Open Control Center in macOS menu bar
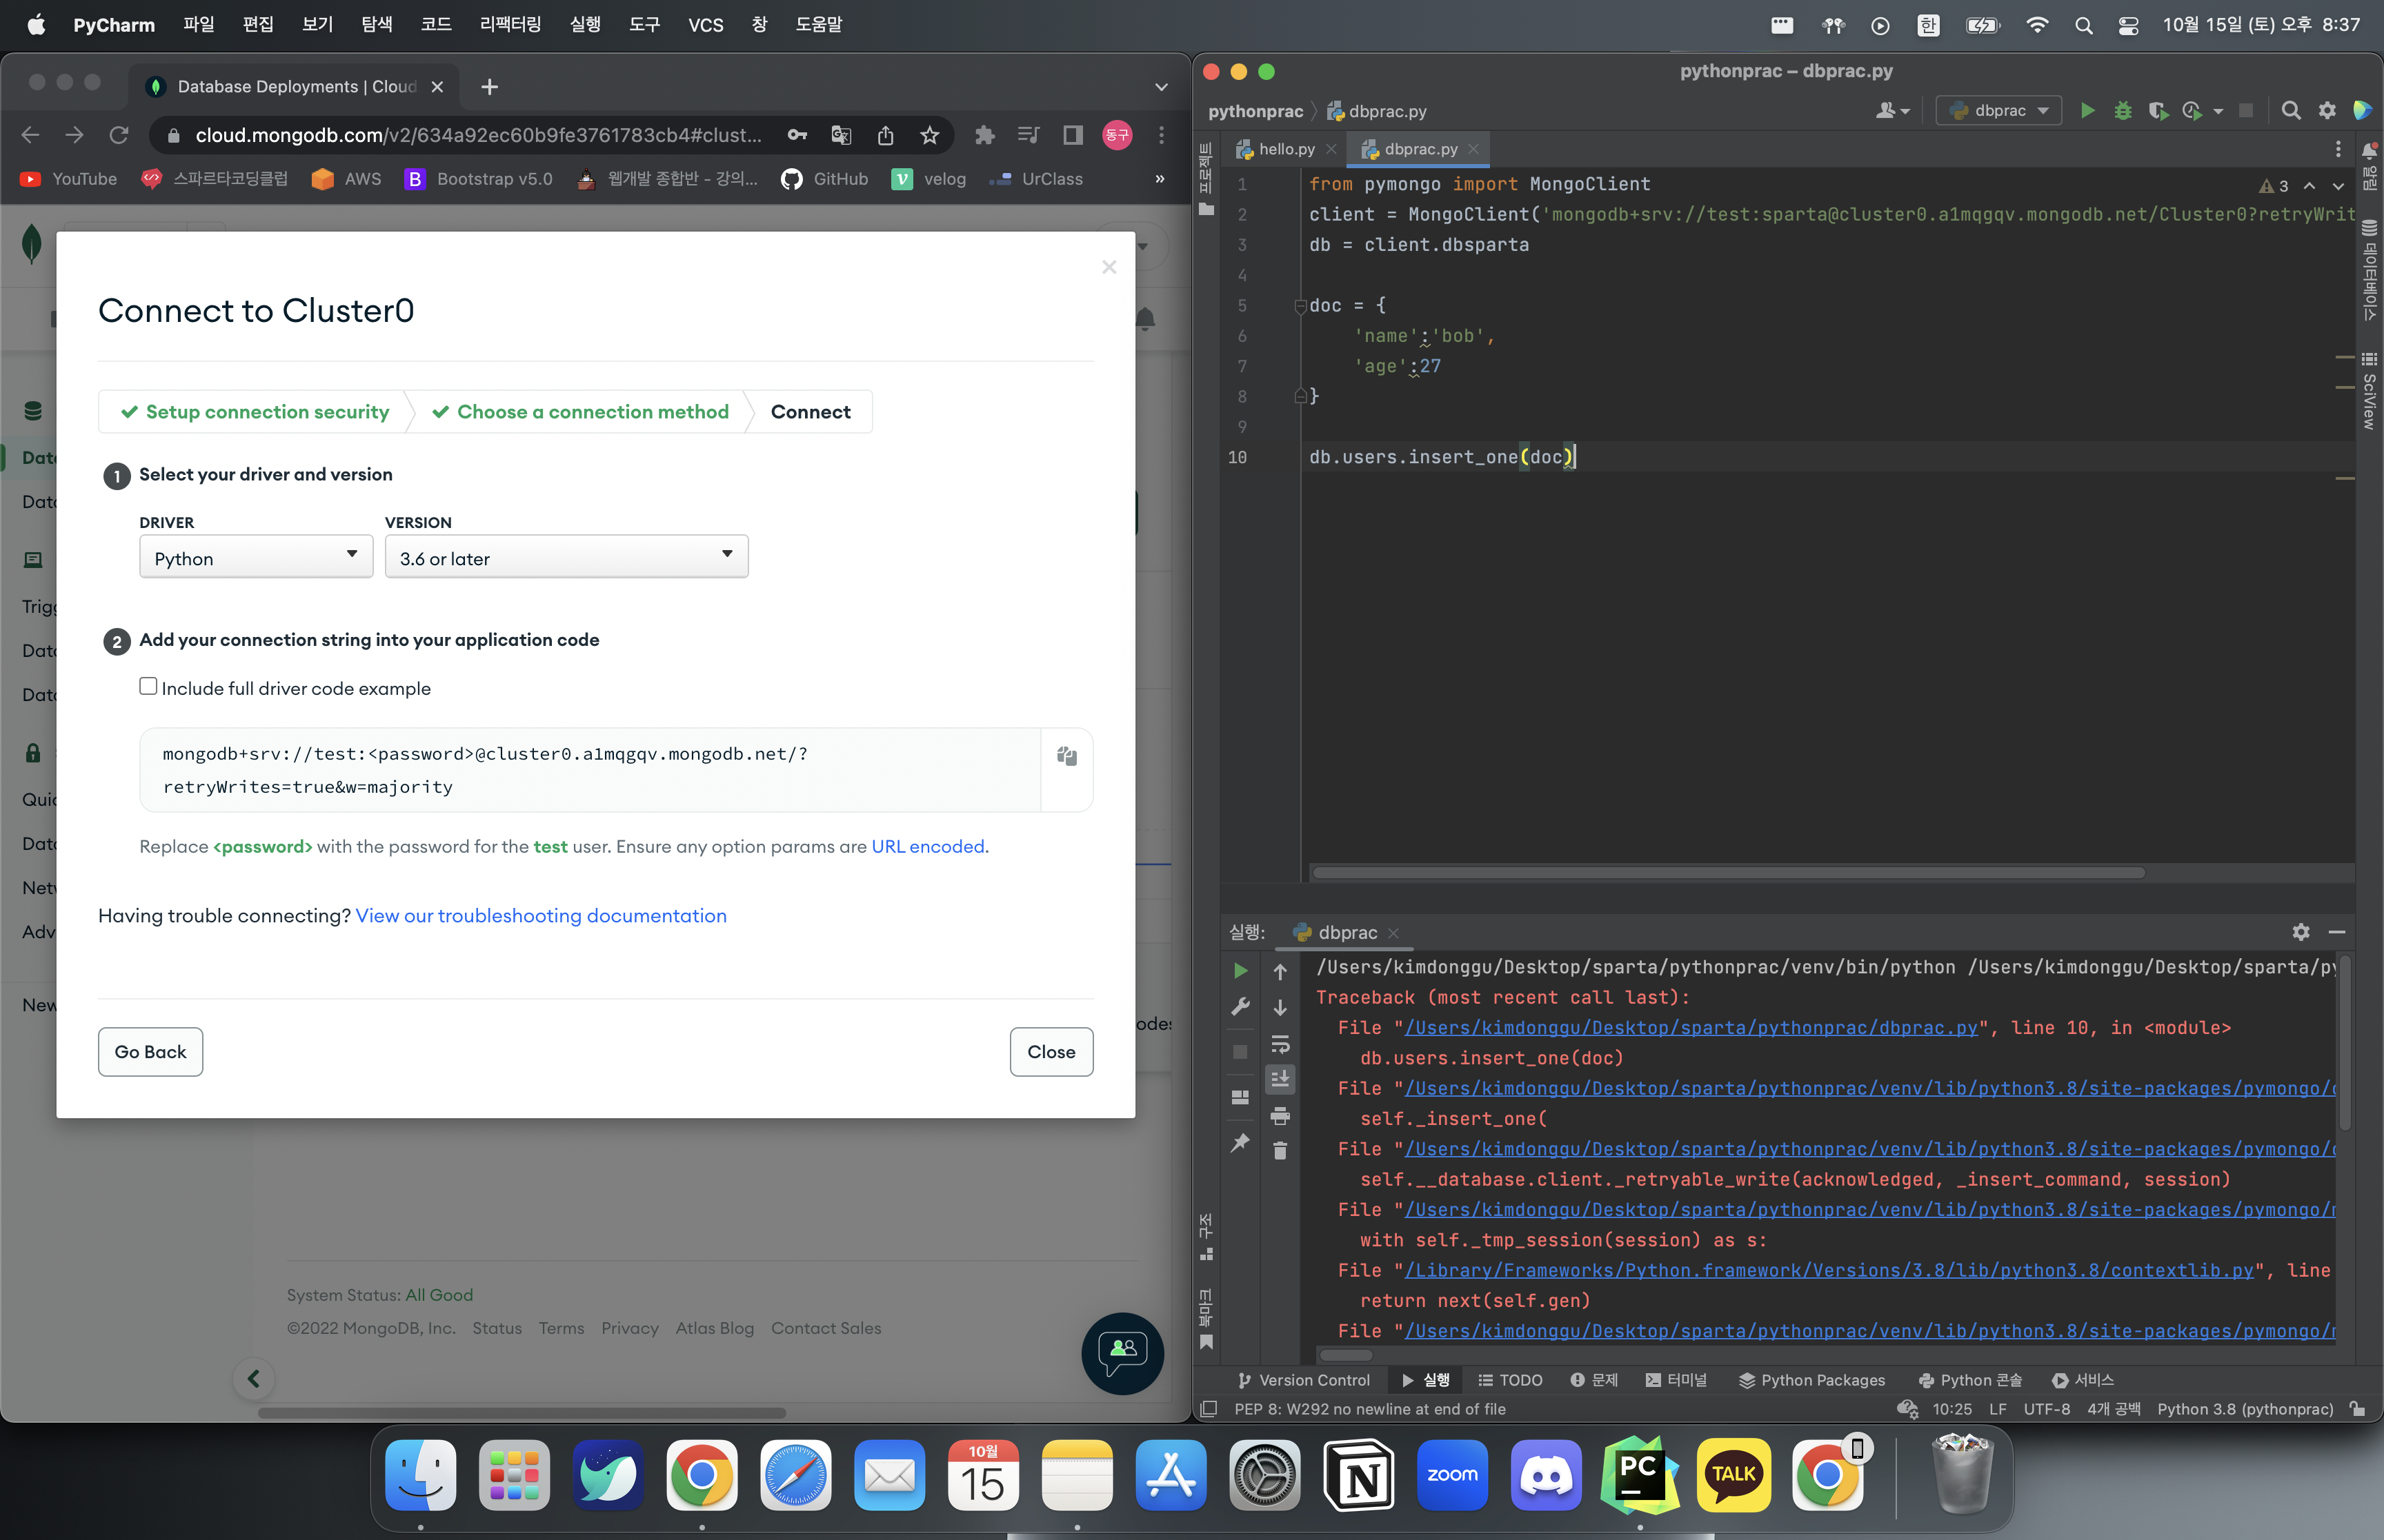This screenshot has height=1540, width=2384. click(2128, 25)
